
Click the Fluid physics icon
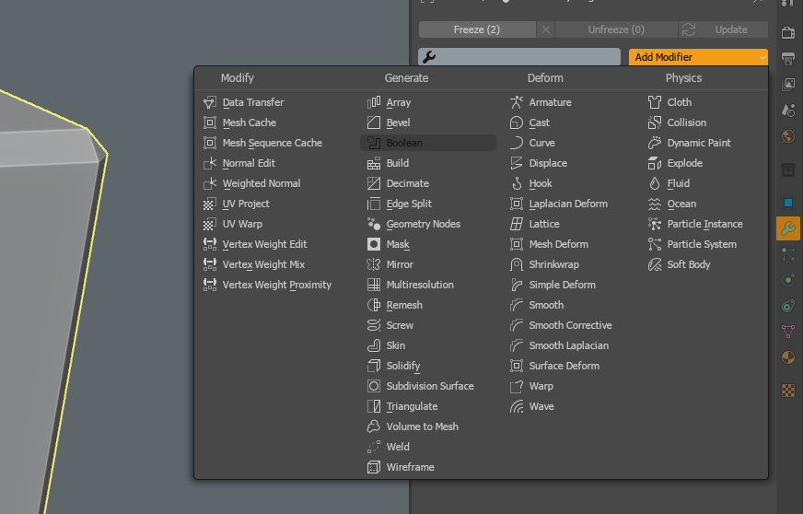pyautogui.click(x=655, y=183)
